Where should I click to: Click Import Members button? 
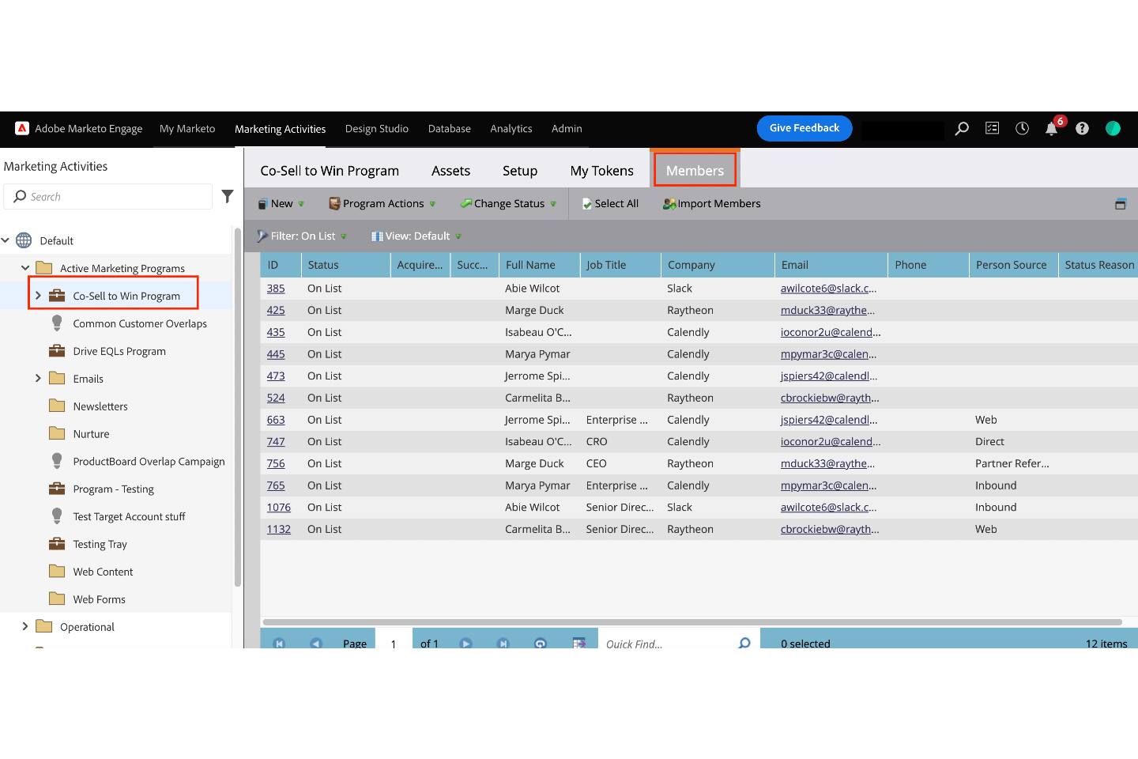[x=712, y=204]
